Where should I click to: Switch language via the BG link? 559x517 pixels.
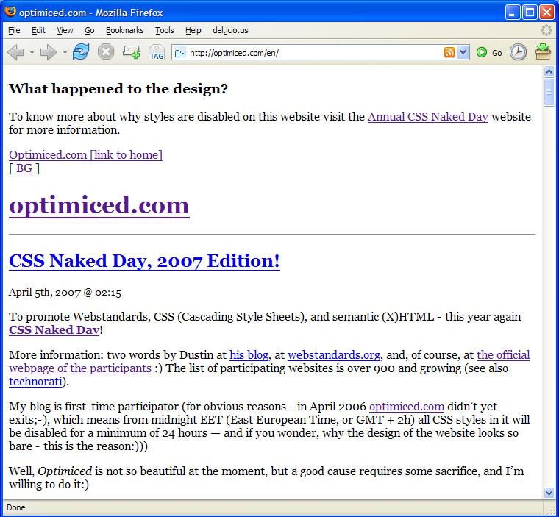pos(24,168)
